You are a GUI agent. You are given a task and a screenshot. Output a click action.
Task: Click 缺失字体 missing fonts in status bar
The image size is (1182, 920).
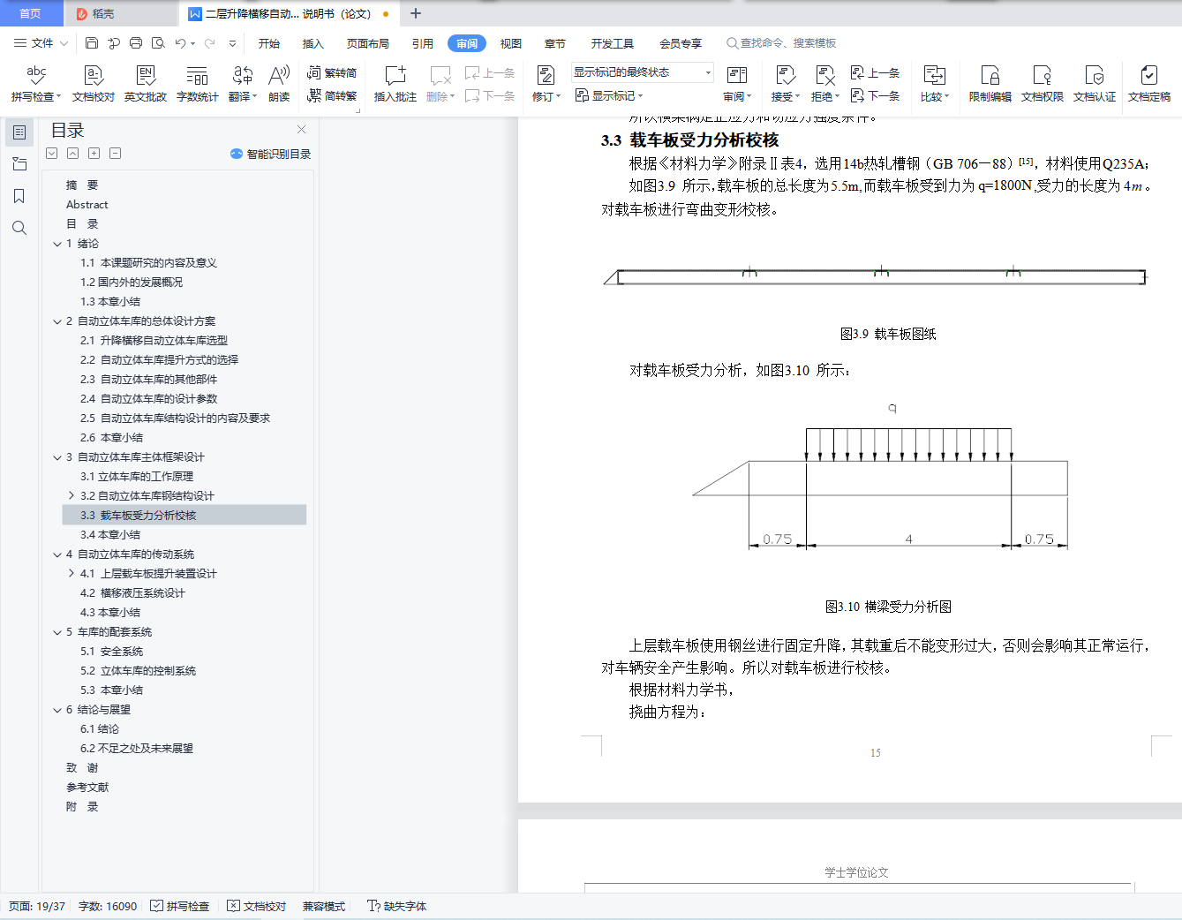(397, 906)
